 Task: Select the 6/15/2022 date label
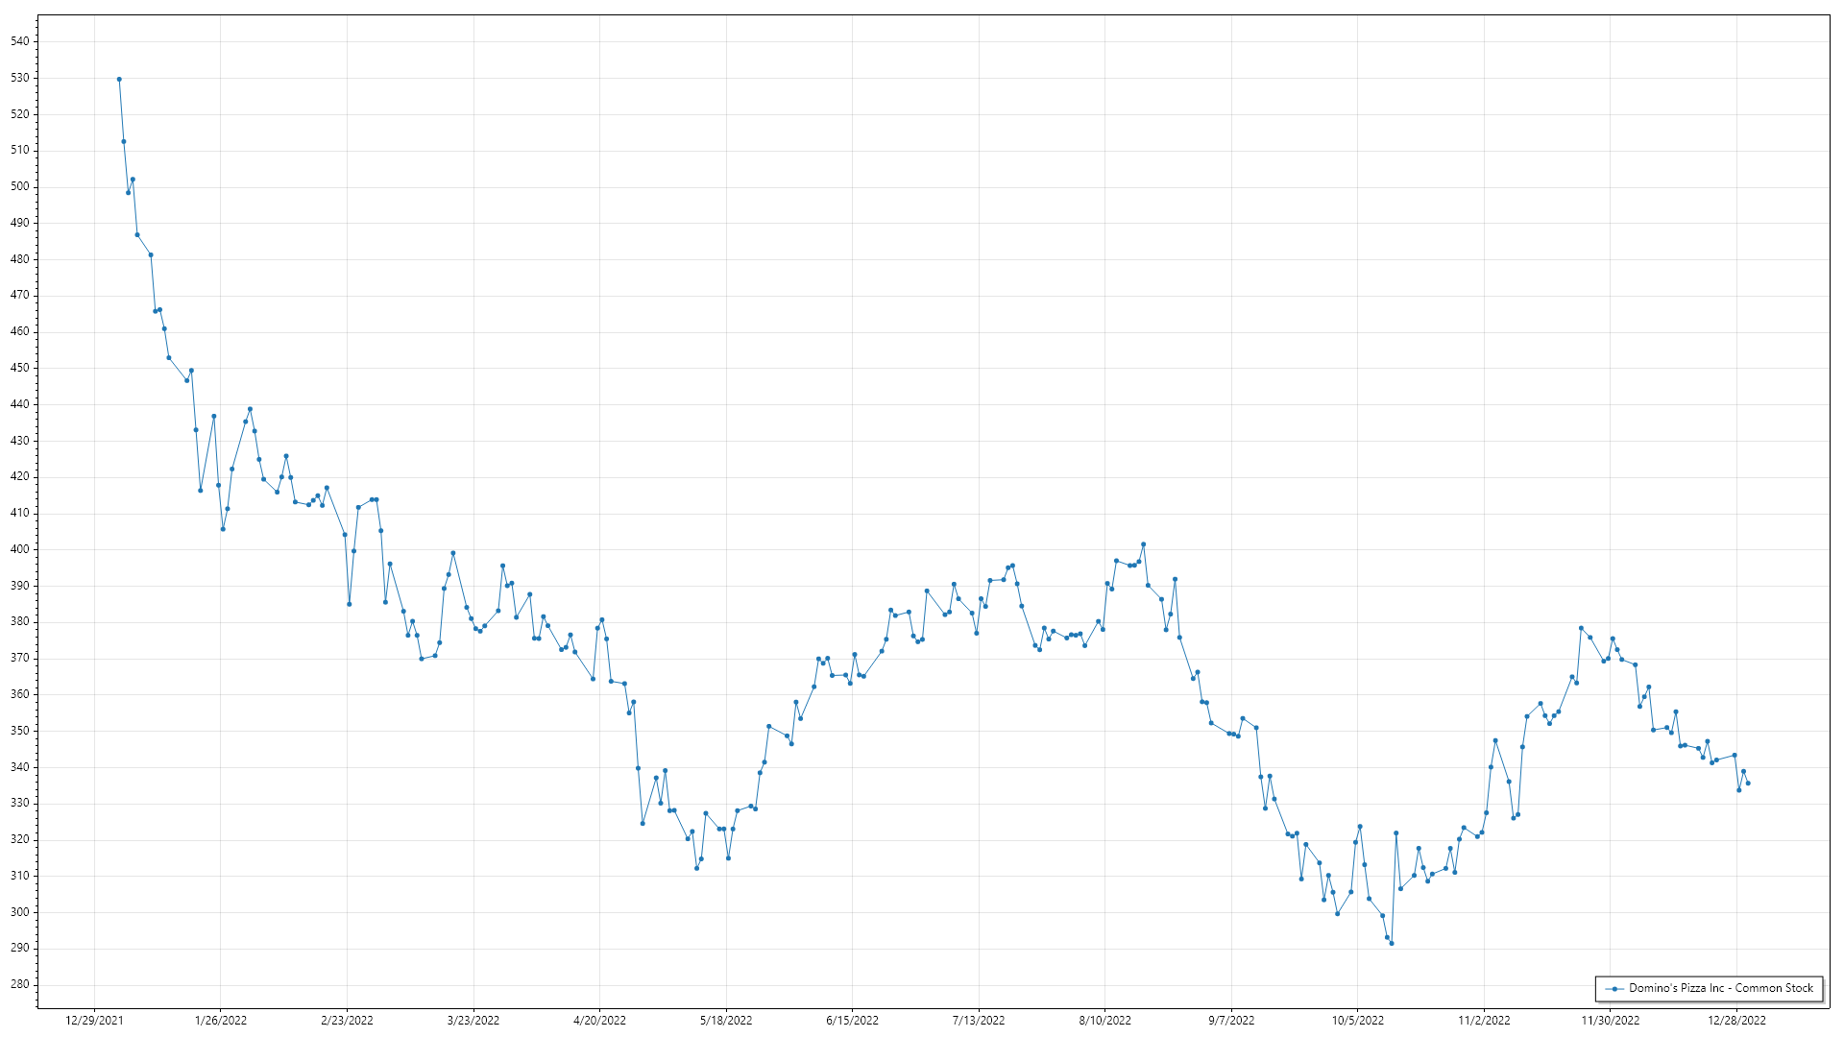[x=852, y=1021]
